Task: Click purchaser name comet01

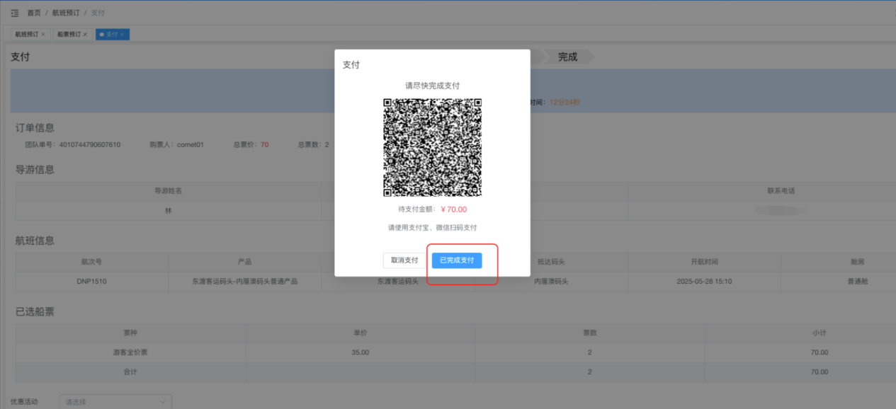Action: pyautogui.click(x=191, y=144)
